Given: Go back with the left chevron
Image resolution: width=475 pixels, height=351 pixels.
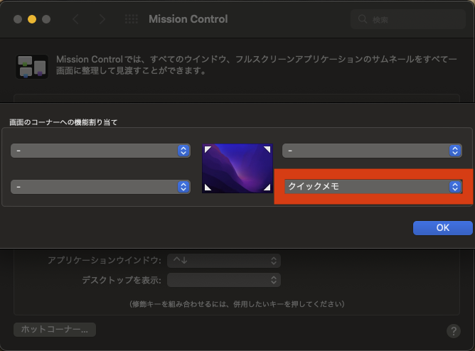Looking at the screenshot, I should tap(76, 19).
